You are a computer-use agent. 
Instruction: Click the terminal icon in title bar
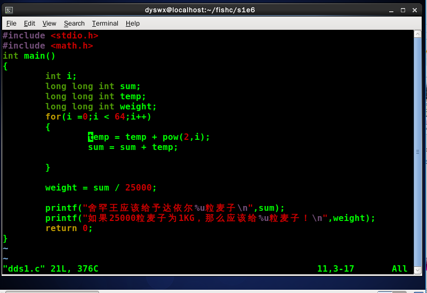(x=9, y=10)
